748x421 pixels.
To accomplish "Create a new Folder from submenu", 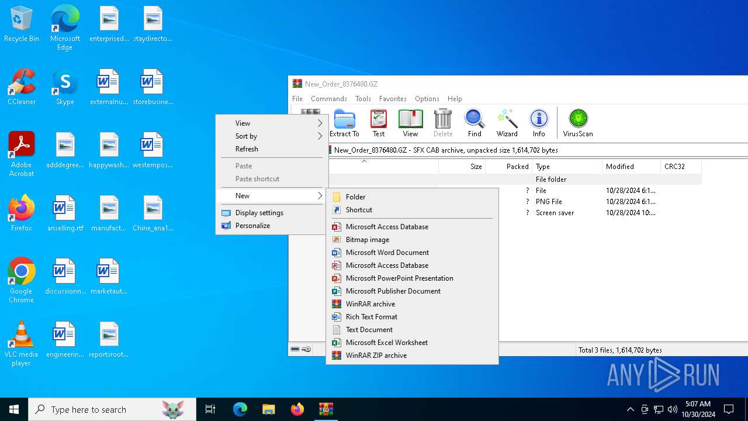I will (412, 197).
